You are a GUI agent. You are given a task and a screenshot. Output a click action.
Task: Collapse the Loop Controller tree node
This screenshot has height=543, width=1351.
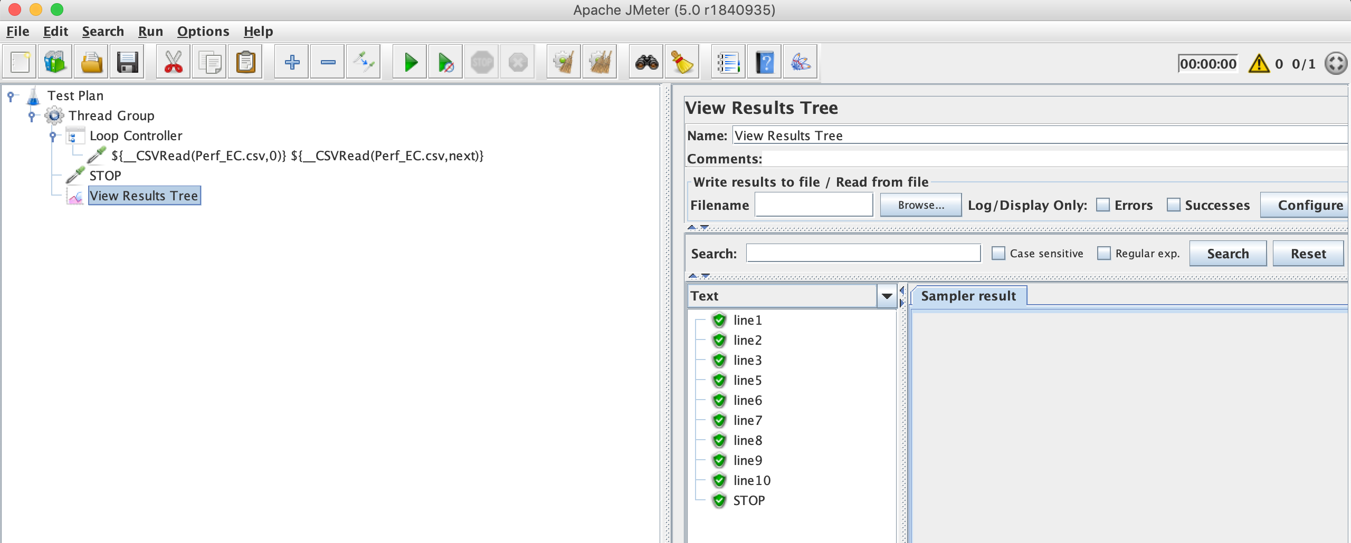tap(53, 136)
